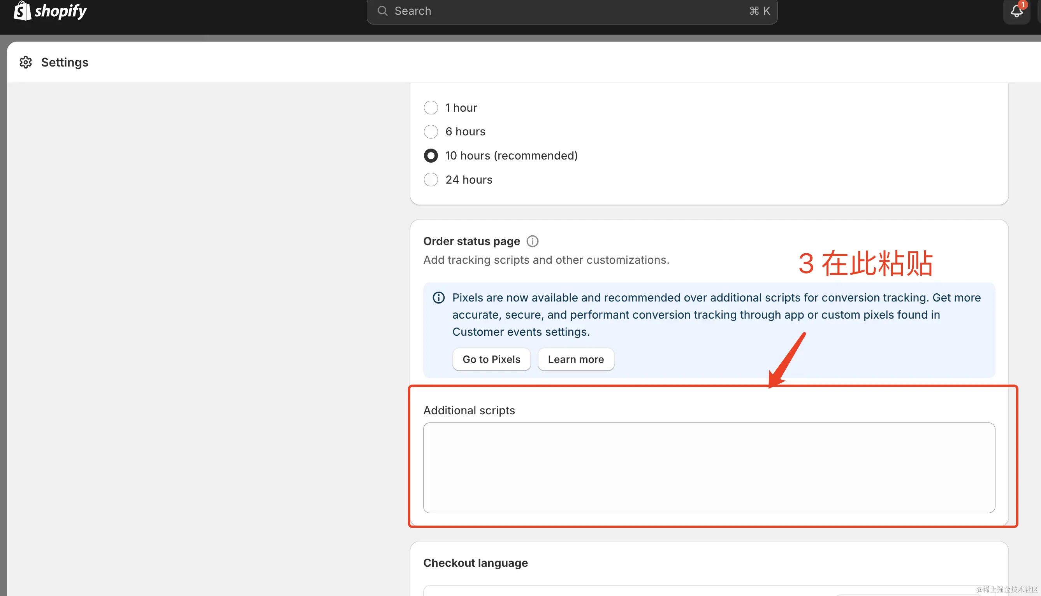Click the info icon in Pixels banner
The image size is (1041, 596).
point(438,298)
